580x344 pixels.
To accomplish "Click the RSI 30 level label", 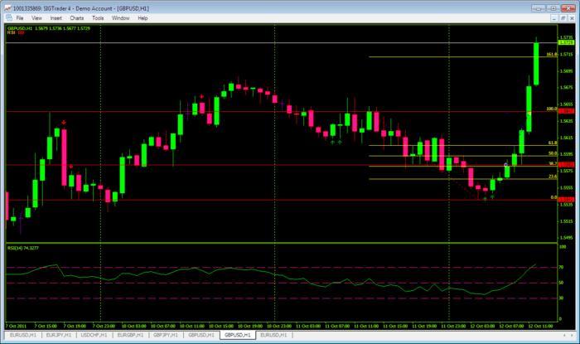I will [561, 298].
